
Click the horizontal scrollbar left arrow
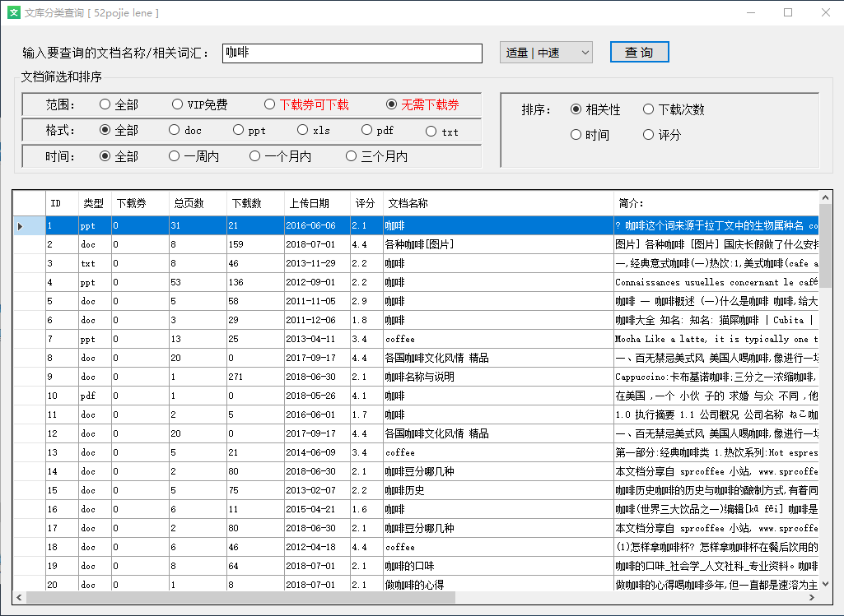20,597
